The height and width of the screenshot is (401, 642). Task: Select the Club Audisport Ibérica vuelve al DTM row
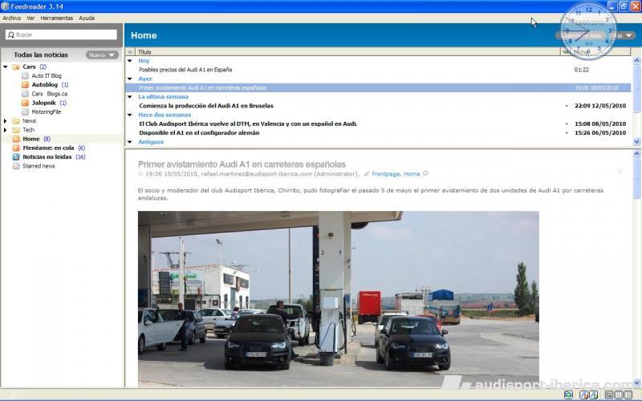pos(378,124)
